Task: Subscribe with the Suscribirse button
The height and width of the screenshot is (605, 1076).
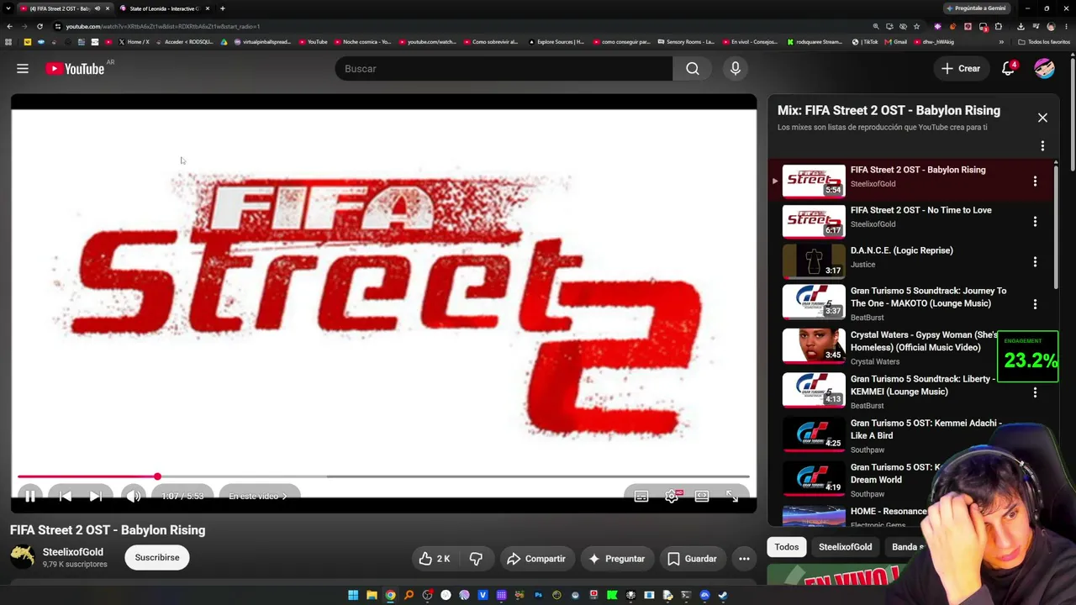Action: (157, 558)
